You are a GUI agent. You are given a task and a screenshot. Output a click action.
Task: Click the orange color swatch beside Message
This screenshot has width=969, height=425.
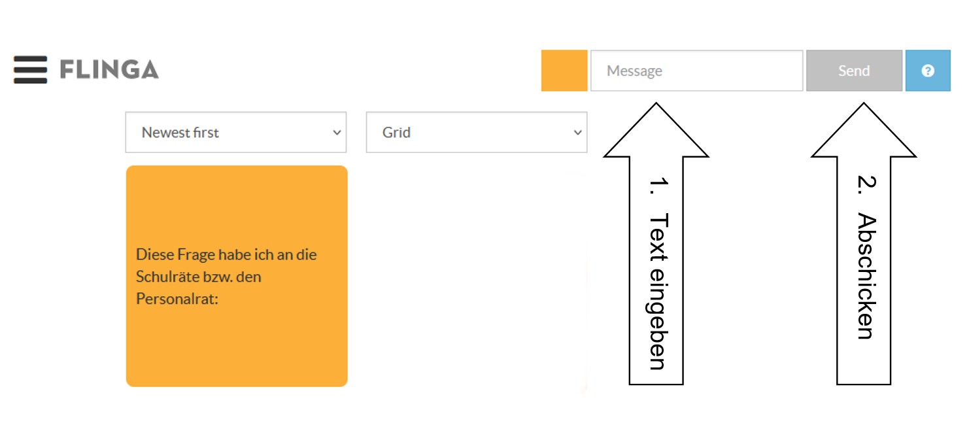click(x=564, y=71)
